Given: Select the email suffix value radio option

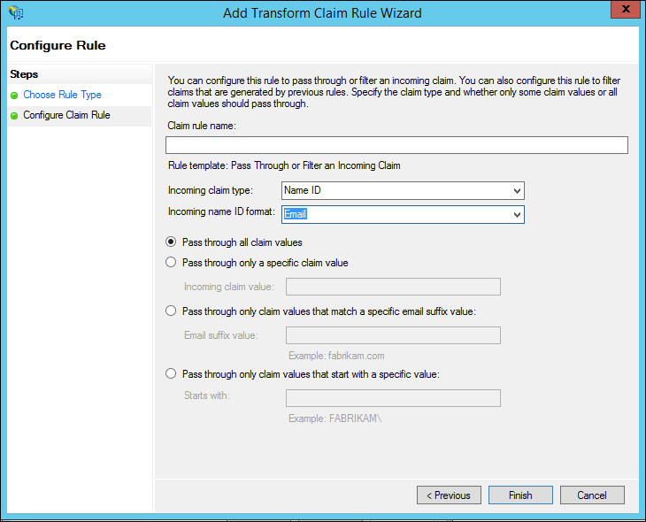Looking at the screenshot, I should [171, 311].
